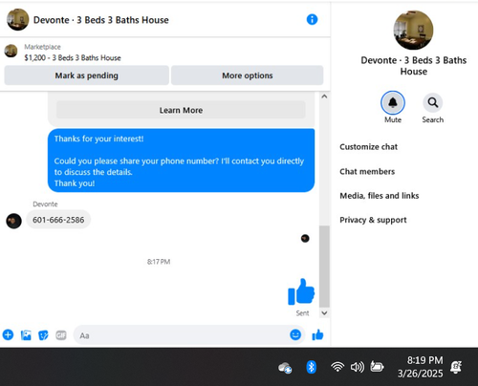Send a like with the thumbs-up icon
478x386 pixels.
point(317,334)
